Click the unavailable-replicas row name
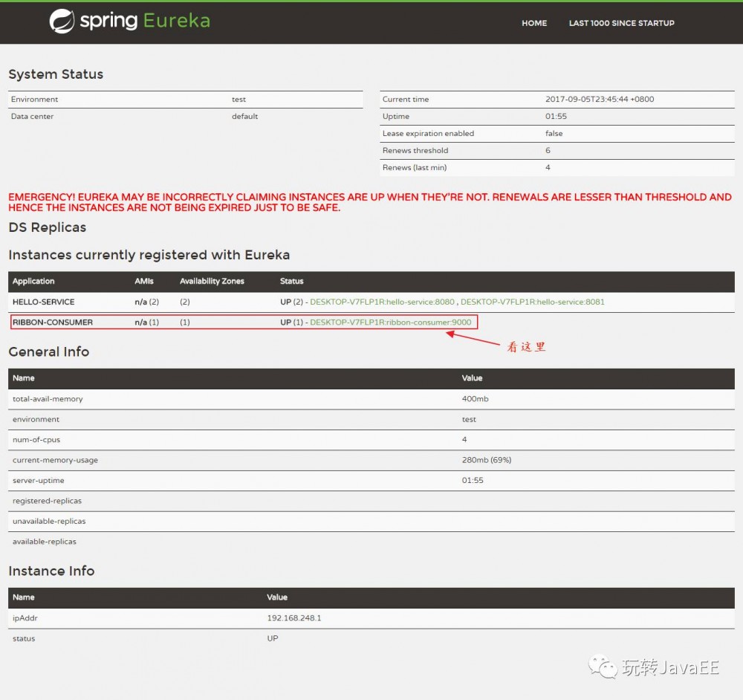The width and height of the screenshot is (743, 700). click(x=49, y=522)
